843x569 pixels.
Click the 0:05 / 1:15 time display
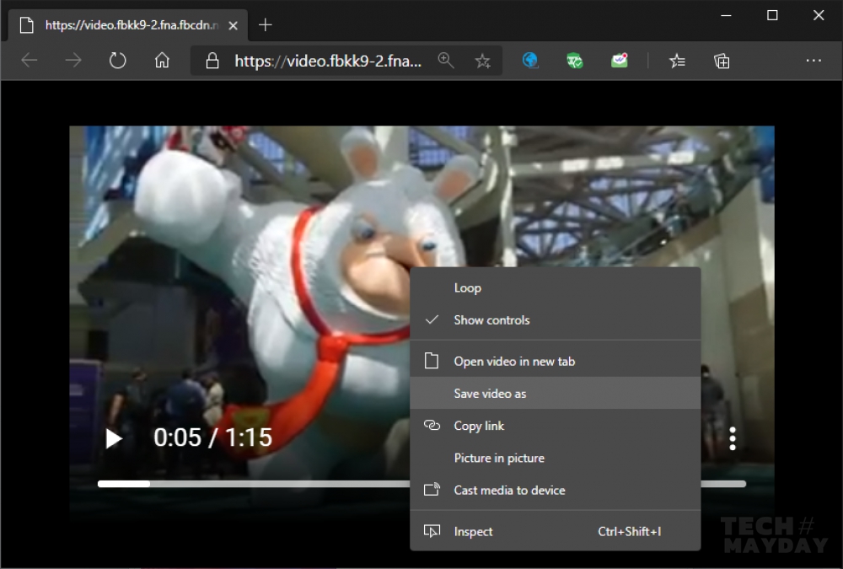[213, 437]
